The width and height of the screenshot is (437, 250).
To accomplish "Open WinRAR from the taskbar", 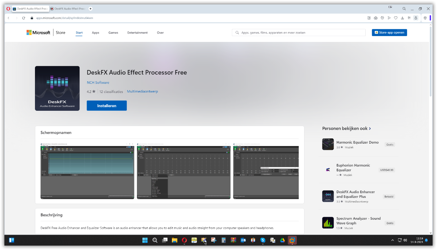I will pos(233,240).
